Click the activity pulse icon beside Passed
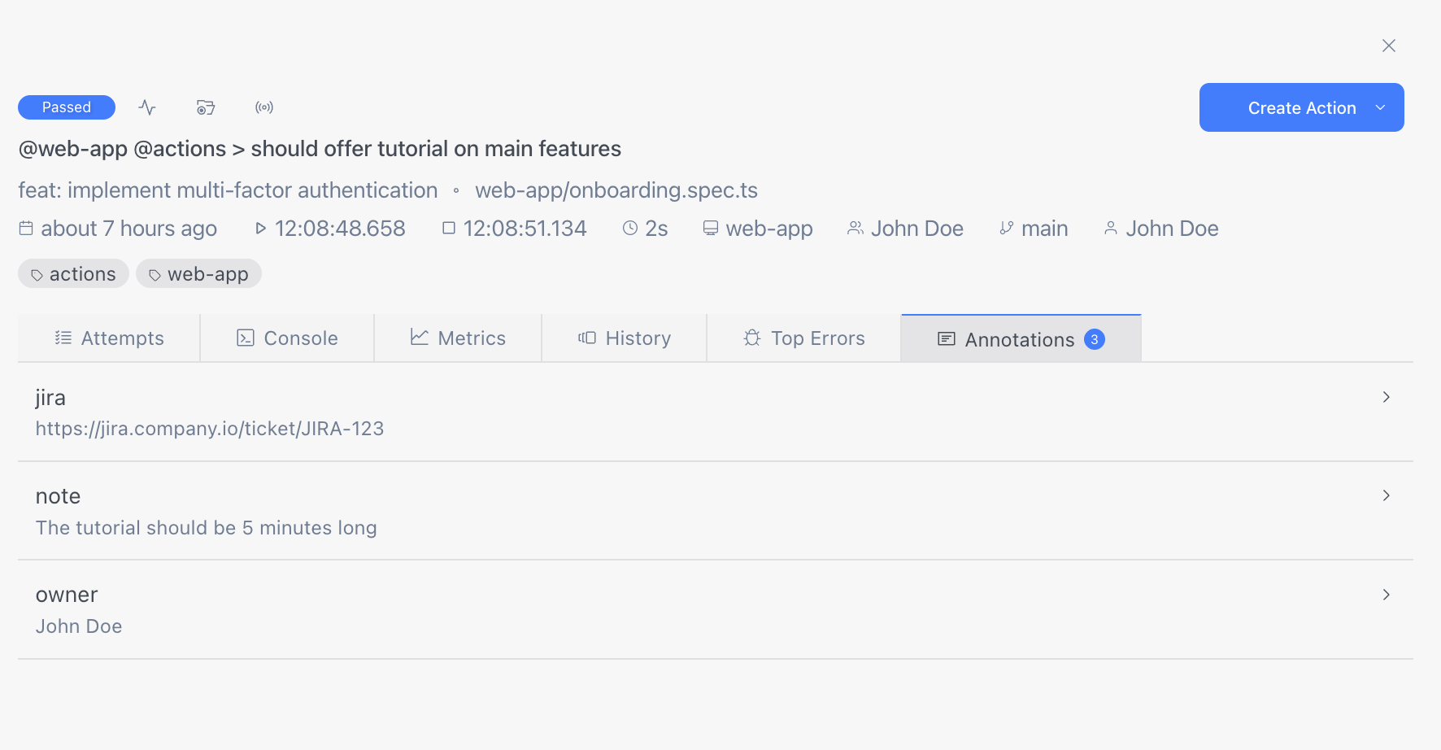 [x=147, y=107]
